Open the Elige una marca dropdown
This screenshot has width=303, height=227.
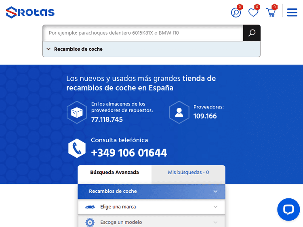pos(151,207)
